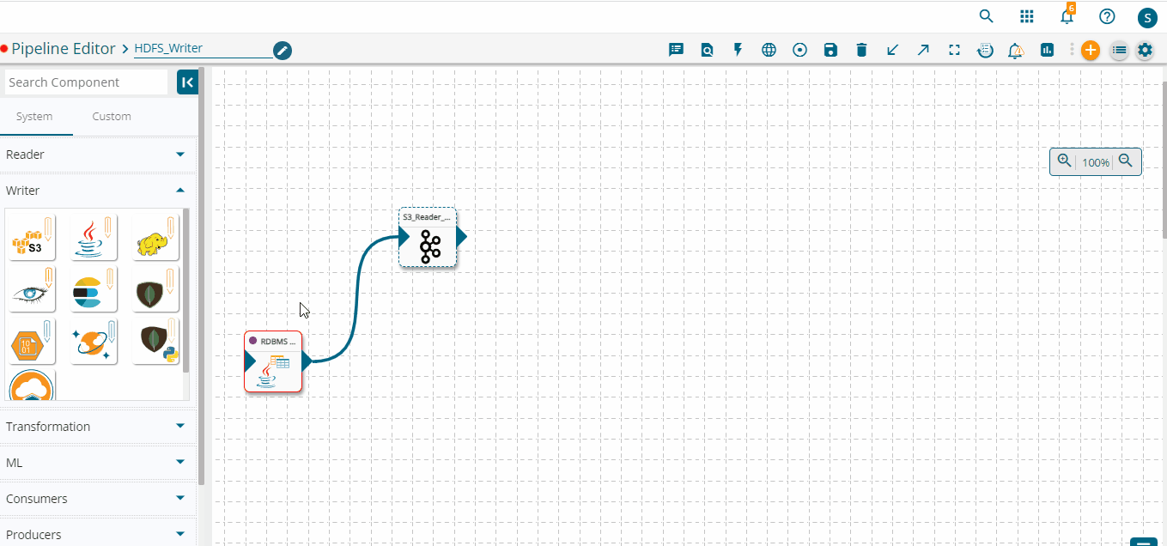The image size is (1167, 546).
Task: Click the Search Component input field
Action: click(86, 82)
